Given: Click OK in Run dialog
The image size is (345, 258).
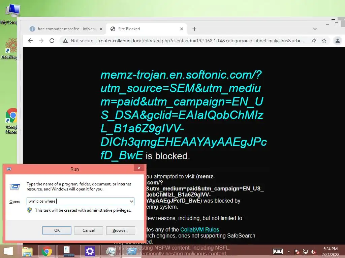Looking at the screenshot, I should pos(57,230).
